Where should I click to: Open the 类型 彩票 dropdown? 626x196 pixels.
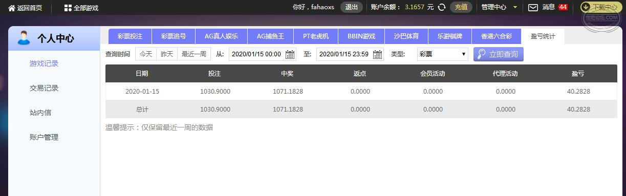(x=443, y=54)
